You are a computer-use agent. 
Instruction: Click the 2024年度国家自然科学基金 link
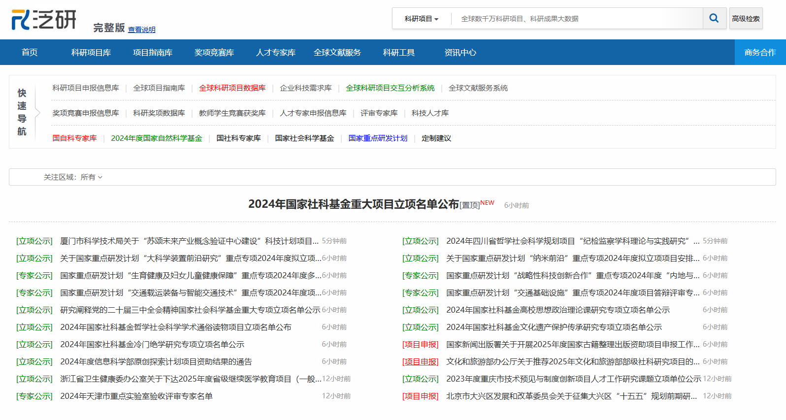[157, 138]
